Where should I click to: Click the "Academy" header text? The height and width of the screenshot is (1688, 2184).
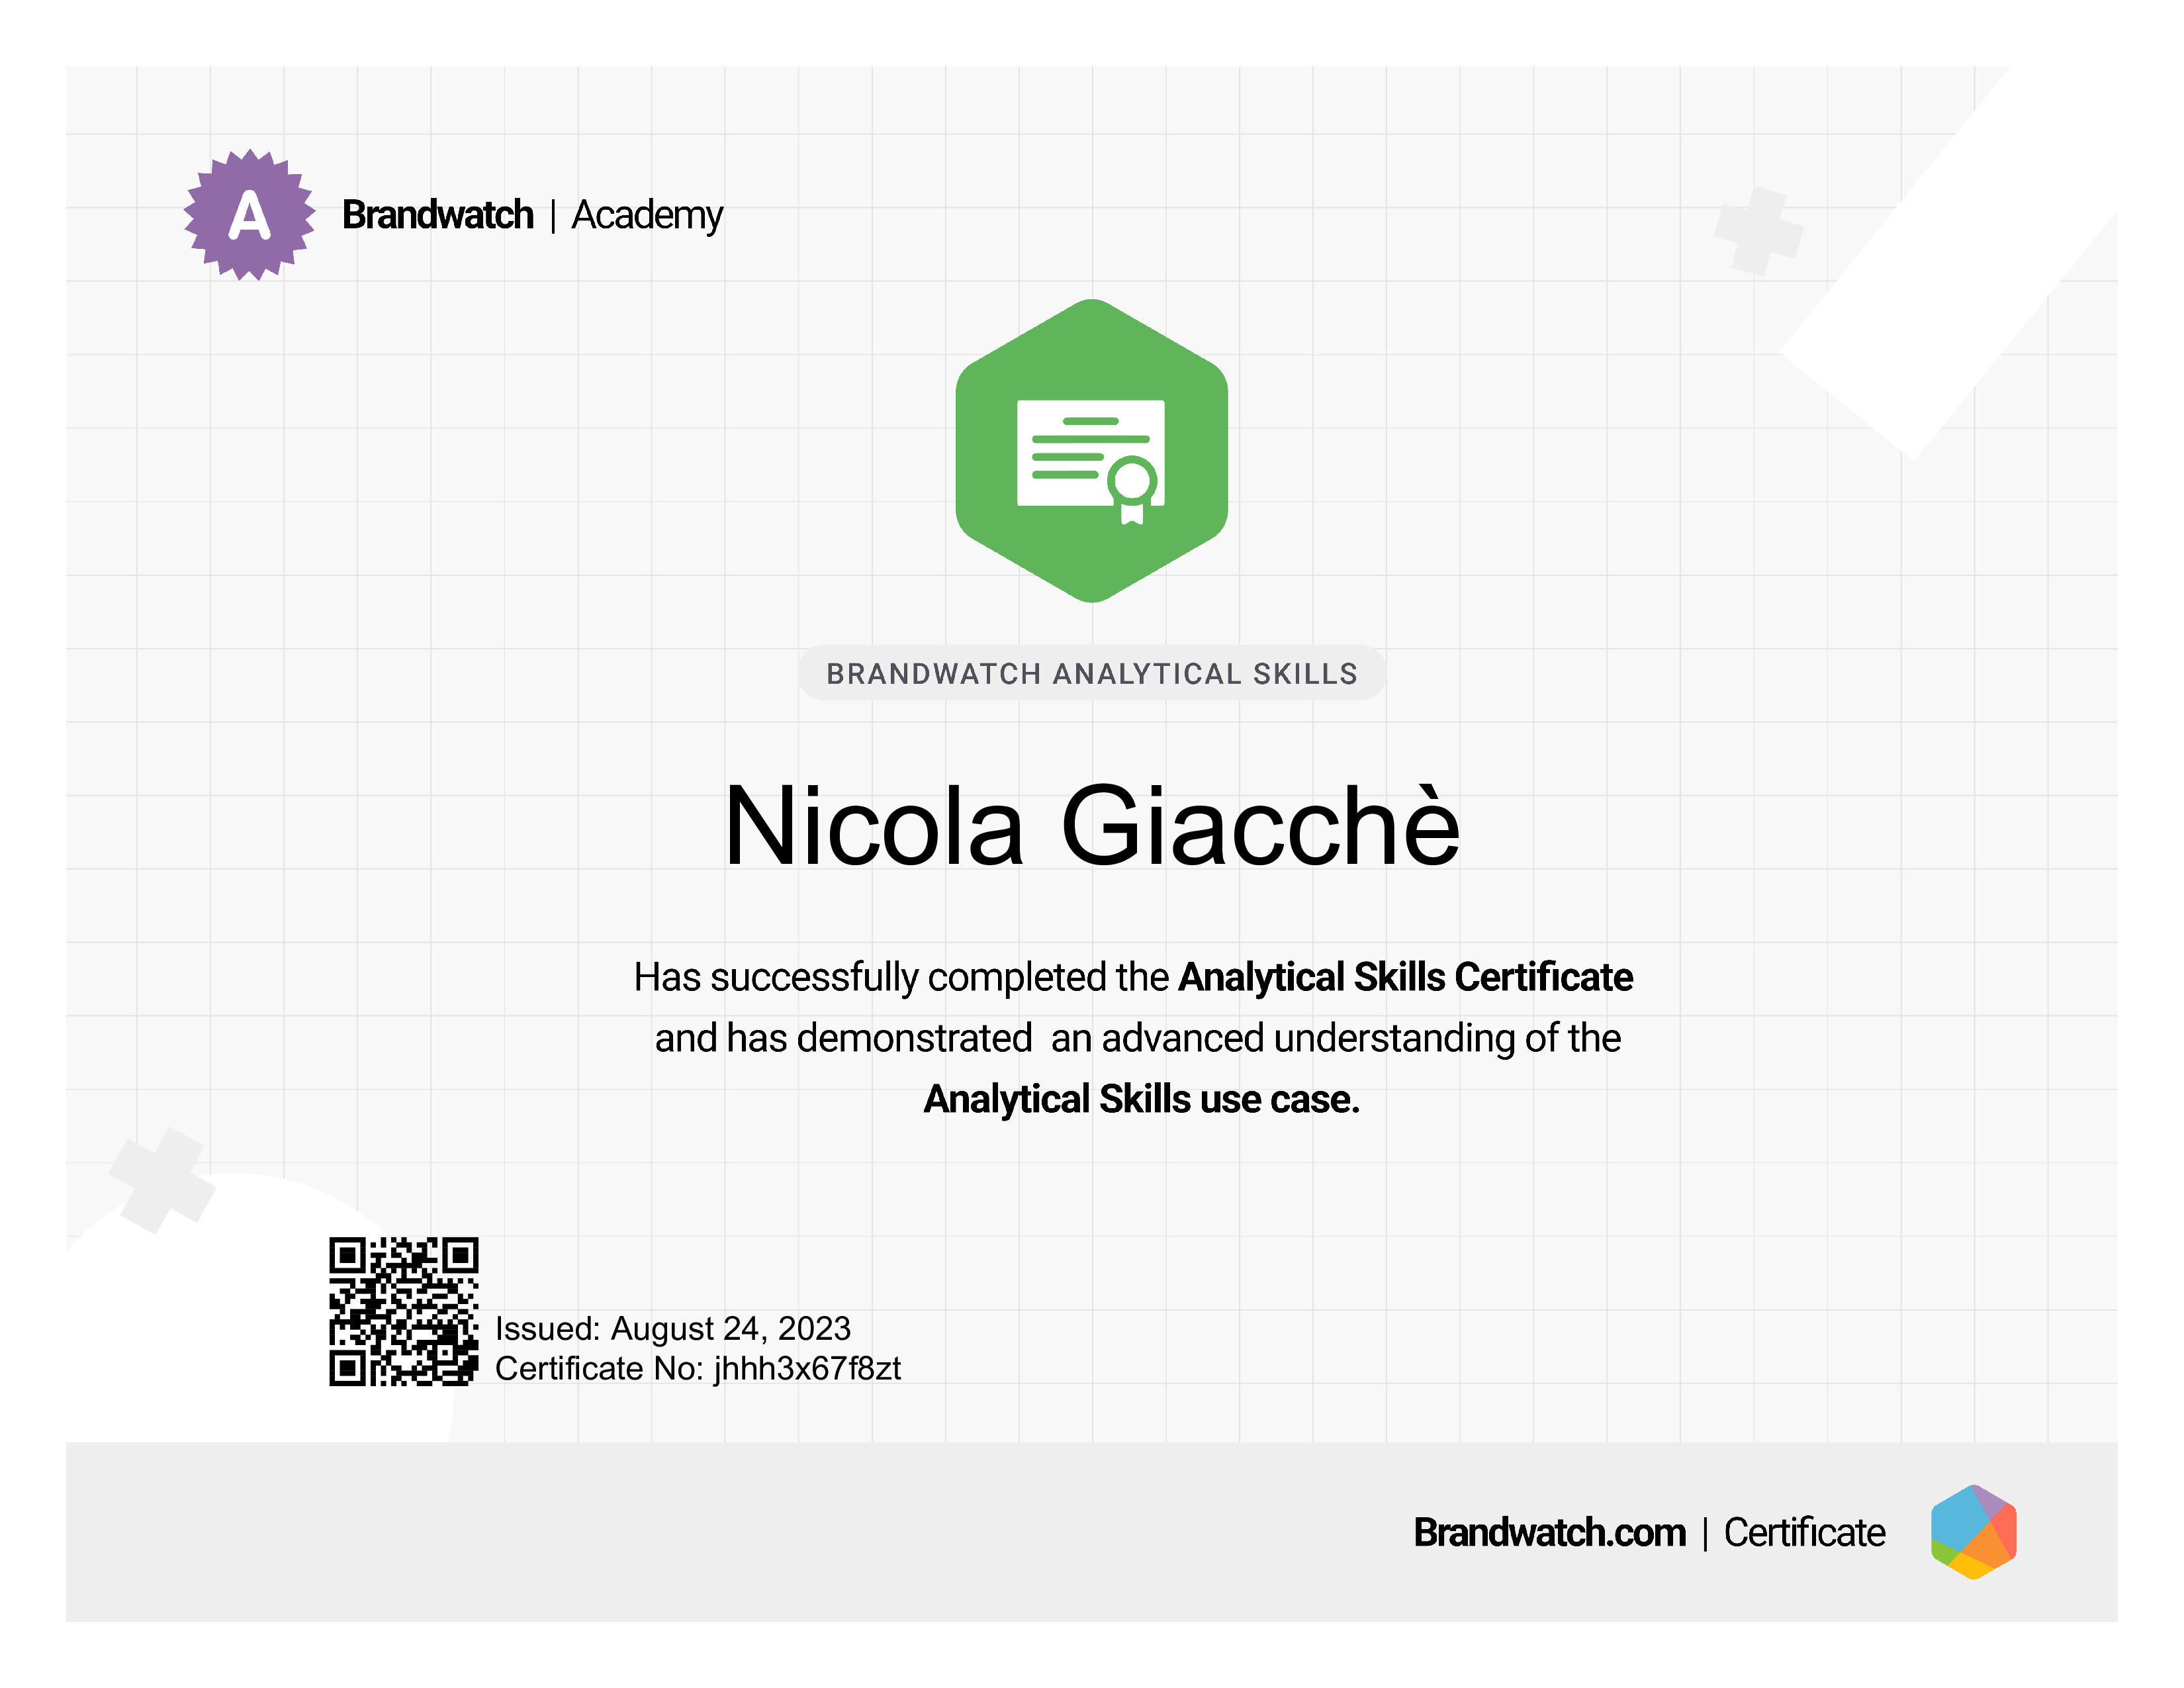[x=647, y=216]
